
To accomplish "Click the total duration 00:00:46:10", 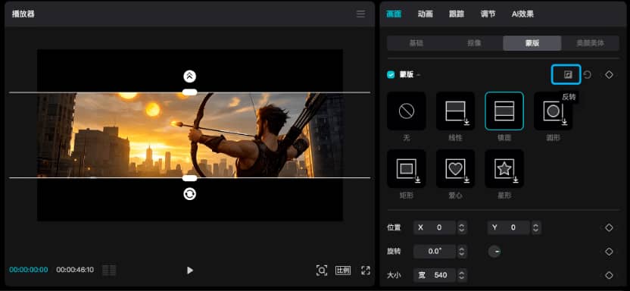I will point(75,270).
